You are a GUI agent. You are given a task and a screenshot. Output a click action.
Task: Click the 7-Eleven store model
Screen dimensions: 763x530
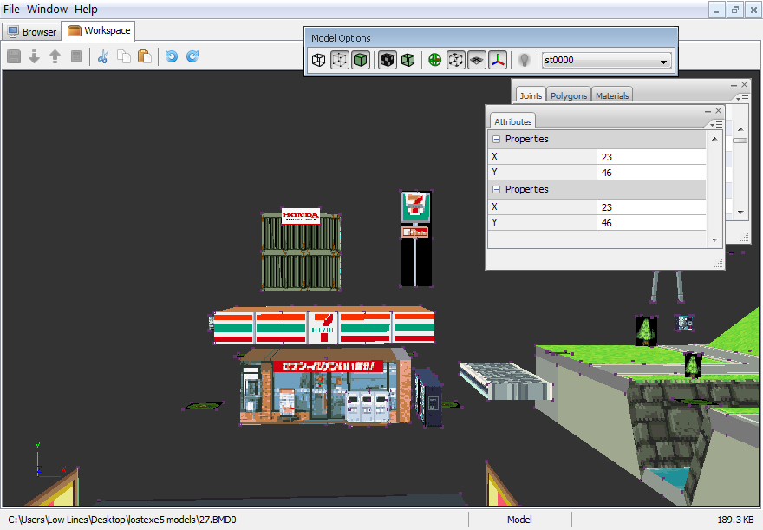pyautogui.click(x=323, y=365)
